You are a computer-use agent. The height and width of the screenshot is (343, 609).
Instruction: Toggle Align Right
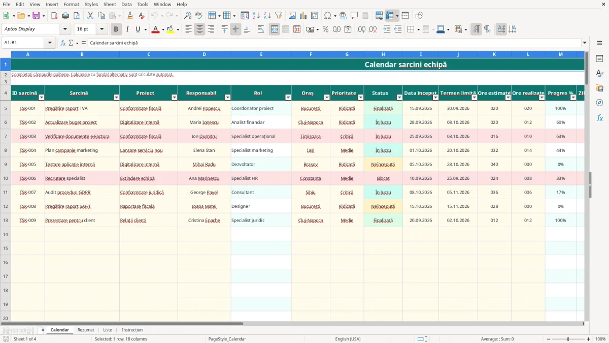pos(211,29)
